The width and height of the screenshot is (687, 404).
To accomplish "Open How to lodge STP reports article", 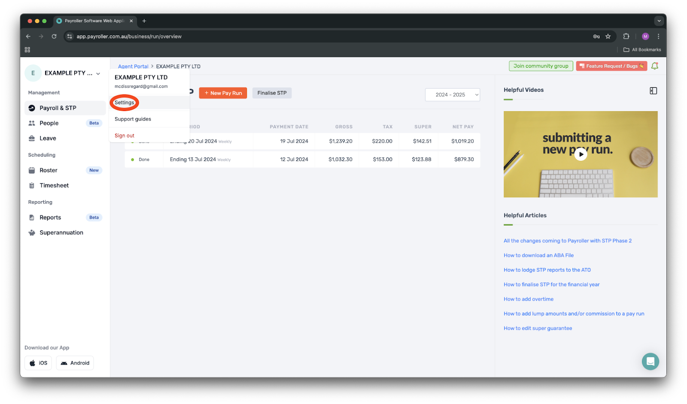I will click(x=547, y=270).
